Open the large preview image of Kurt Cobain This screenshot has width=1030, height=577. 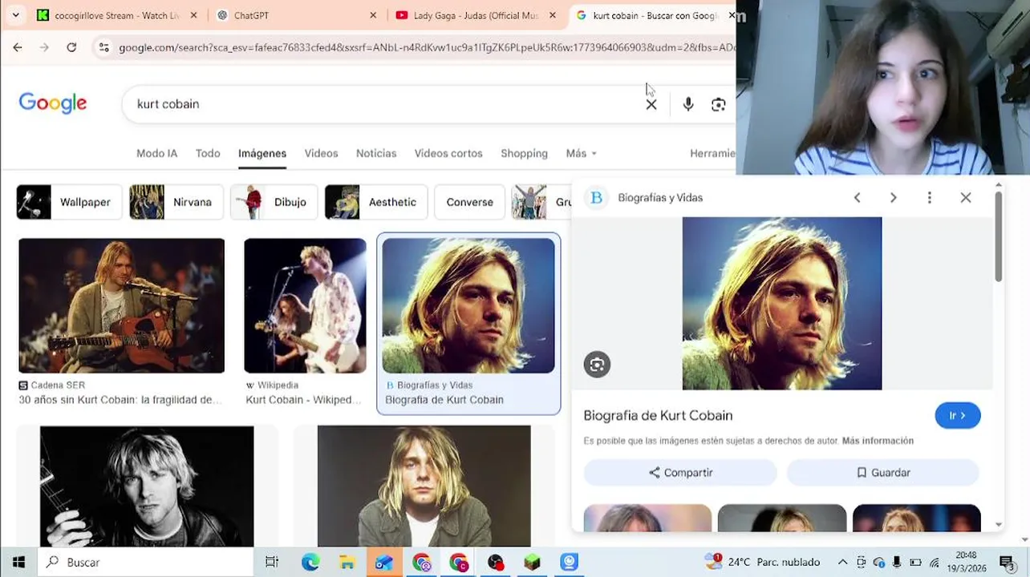click(782, 304)
